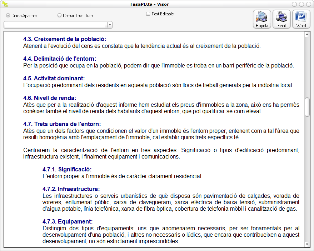
Task: Click the Ràpida print preview icon
Action: [x=262, y=19]
